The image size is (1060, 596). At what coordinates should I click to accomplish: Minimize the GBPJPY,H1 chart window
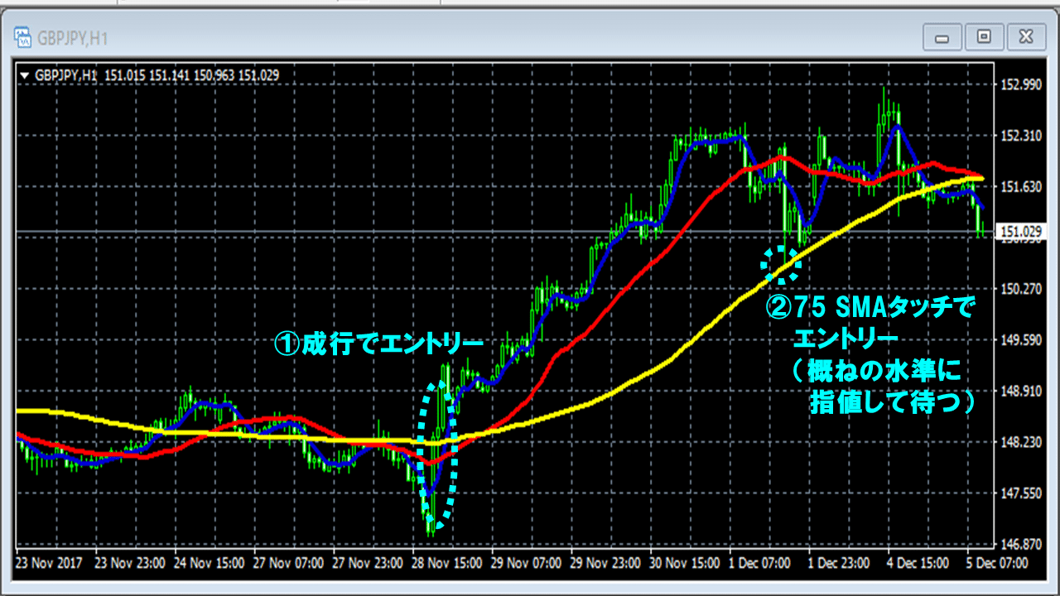coord(941,36)
